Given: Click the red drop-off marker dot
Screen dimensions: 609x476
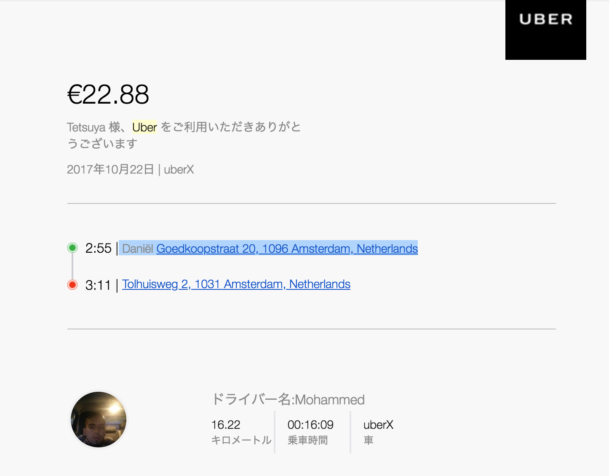Looking at the screenshot, I should pos(72,285).
